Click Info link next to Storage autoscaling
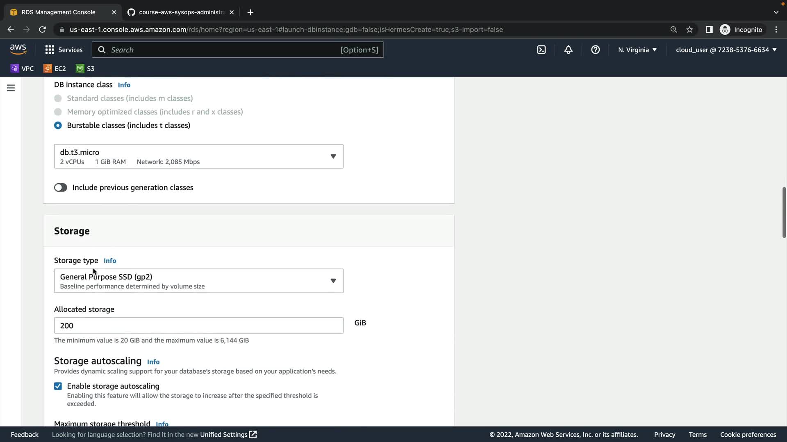Screen dimensions: 787x442 tap(153, 362)
